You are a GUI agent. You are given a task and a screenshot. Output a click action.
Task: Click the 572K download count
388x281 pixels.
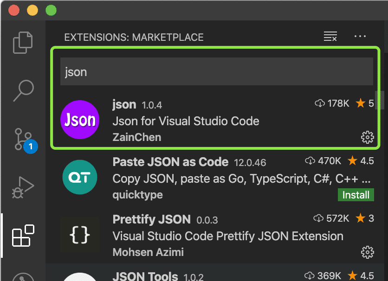pyautogui.click(x=331, y=218)
